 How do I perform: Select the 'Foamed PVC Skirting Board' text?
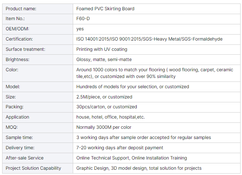(x=105, y=8)
